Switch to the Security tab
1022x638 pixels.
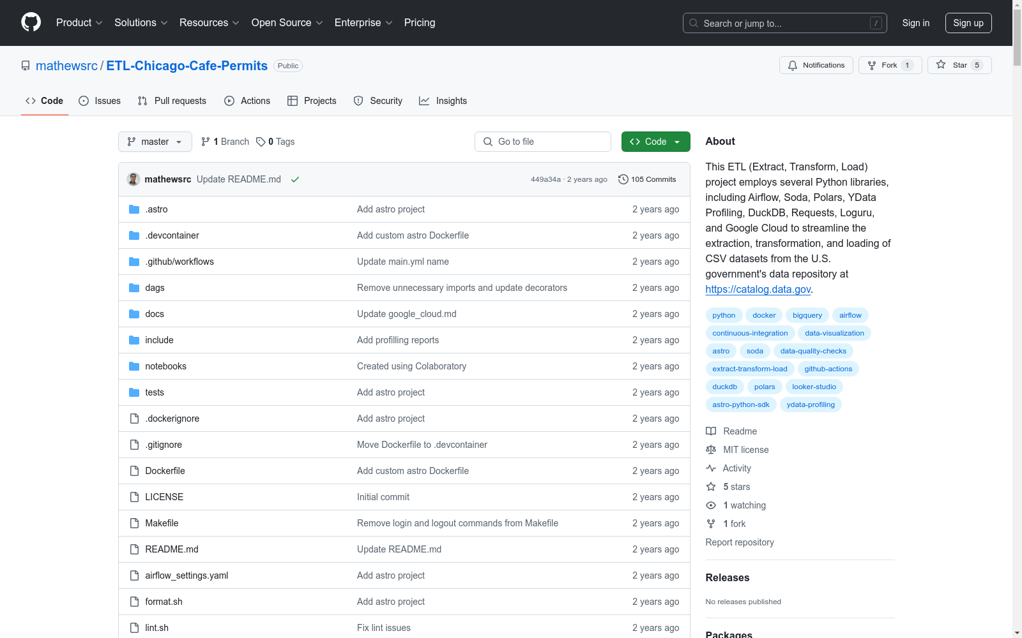tap(378, 101)
